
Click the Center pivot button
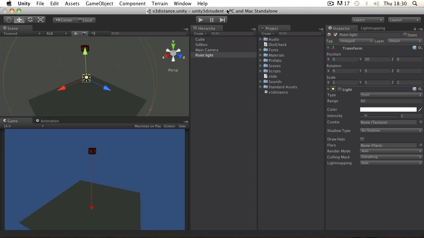(64, 20)
